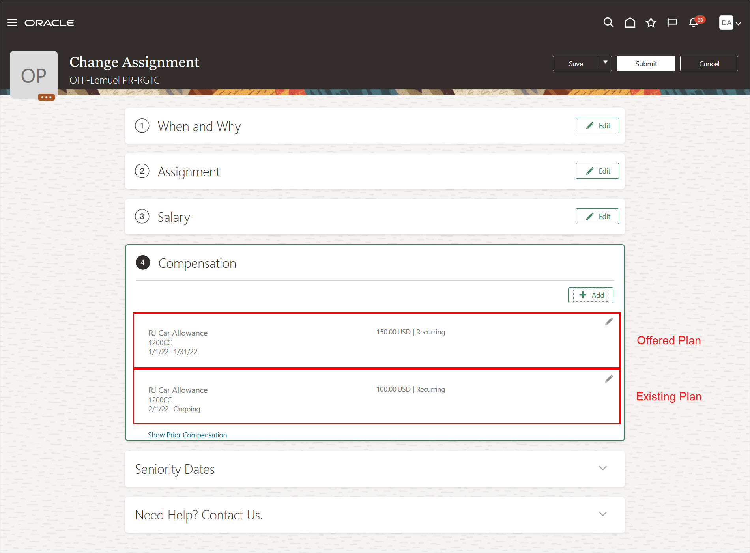
Task: Edit the When and Why section
Action: coord(597,126)
